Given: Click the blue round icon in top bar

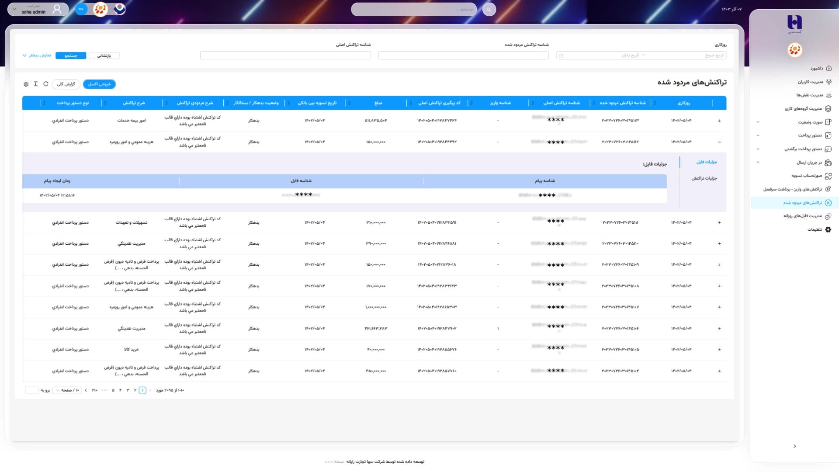Looking at the screenshot, I should (x=81, y=9).
